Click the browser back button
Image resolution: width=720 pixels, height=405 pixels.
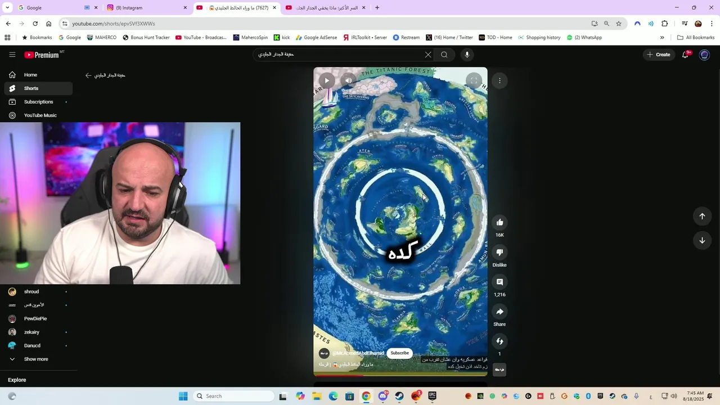click(8, 24)
